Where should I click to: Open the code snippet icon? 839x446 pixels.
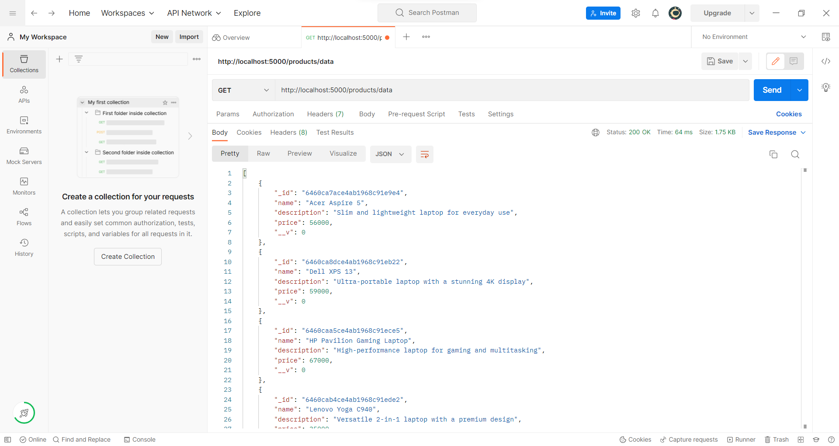coord(826,61)
